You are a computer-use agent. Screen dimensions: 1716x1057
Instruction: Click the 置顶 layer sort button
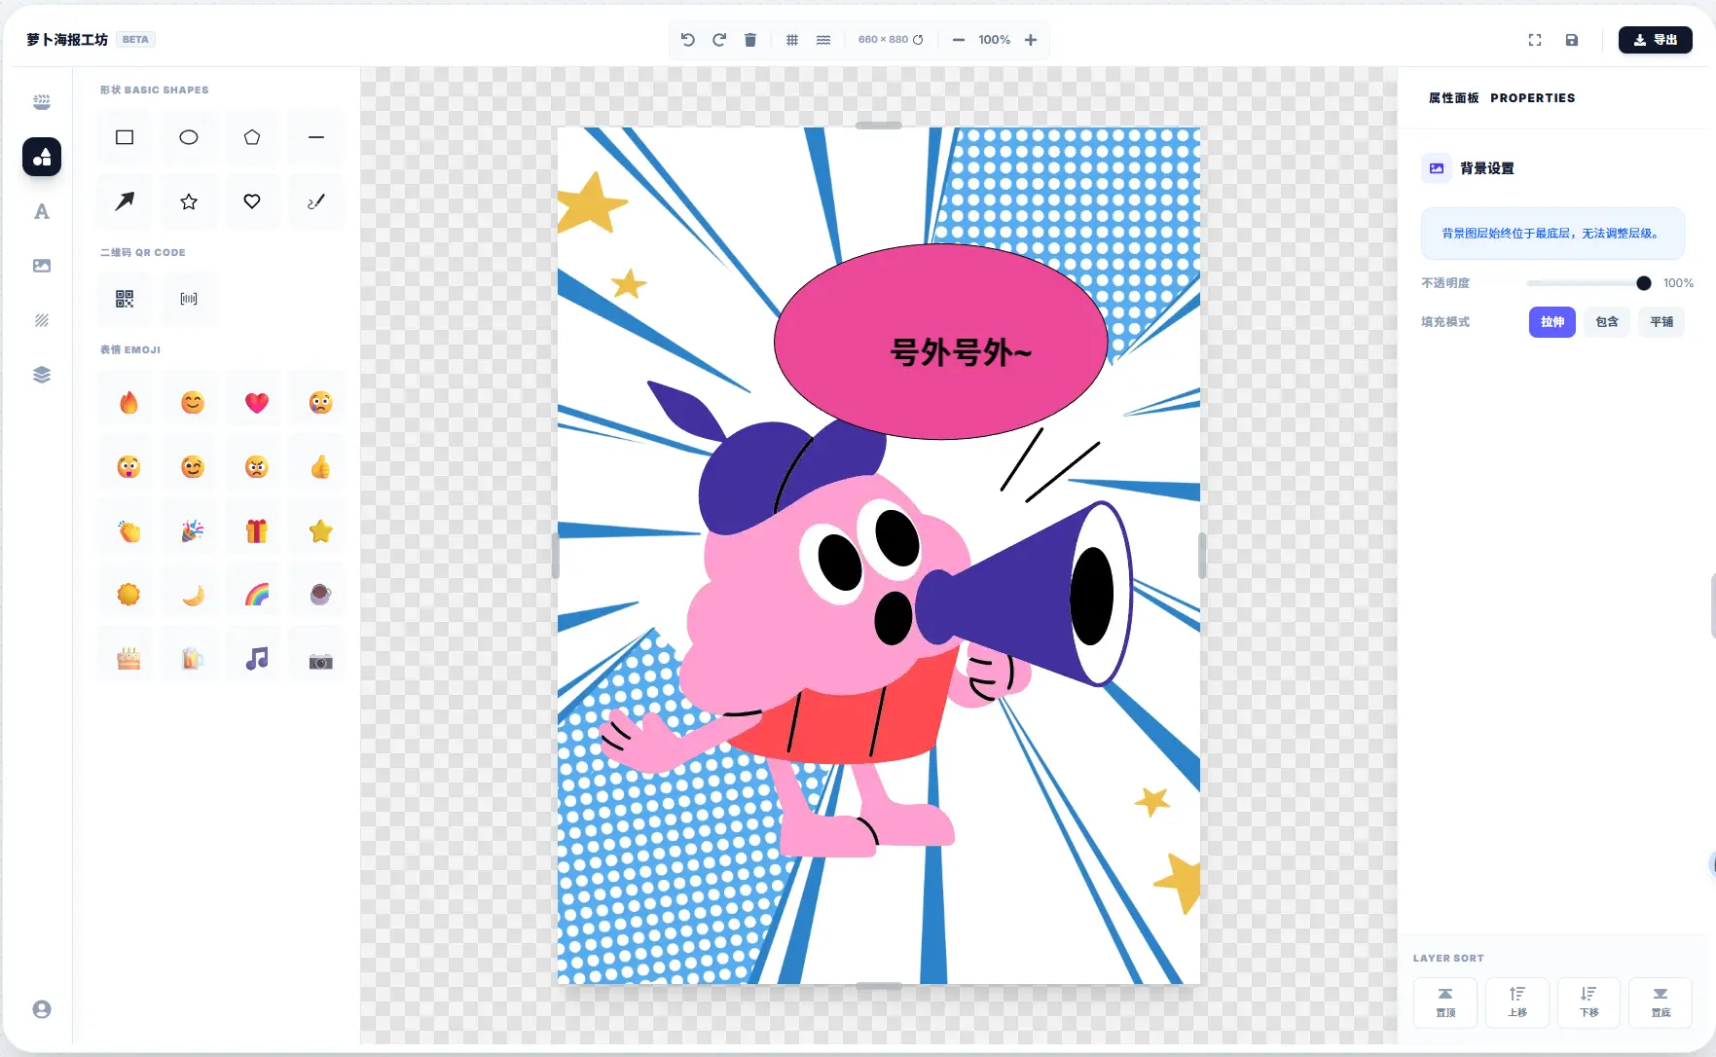[1445, 1002]
